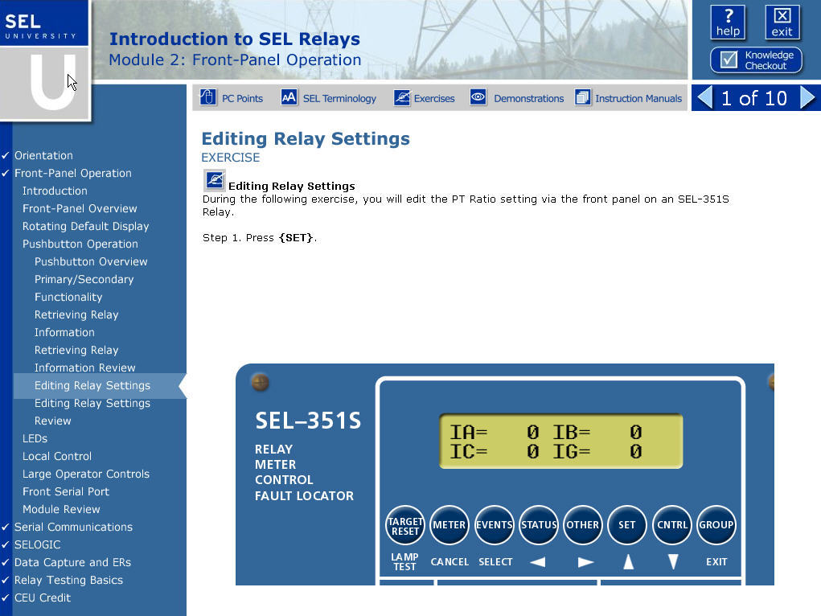
Task: Click the Exercises icon beside Editing Relay Settings
Action: (213, 180)
